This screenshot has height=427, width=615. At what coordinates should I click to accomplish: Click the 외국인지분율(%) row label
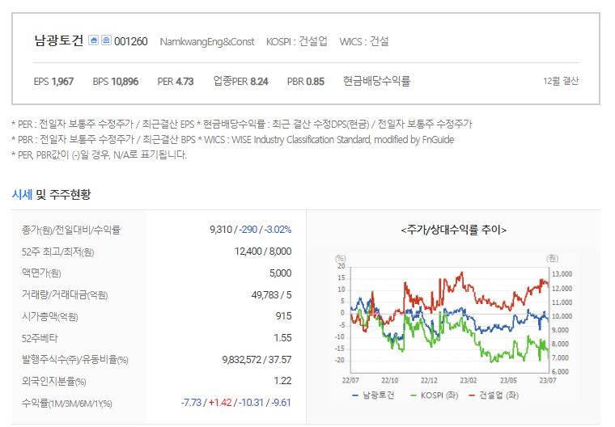(x=53, y=381)
